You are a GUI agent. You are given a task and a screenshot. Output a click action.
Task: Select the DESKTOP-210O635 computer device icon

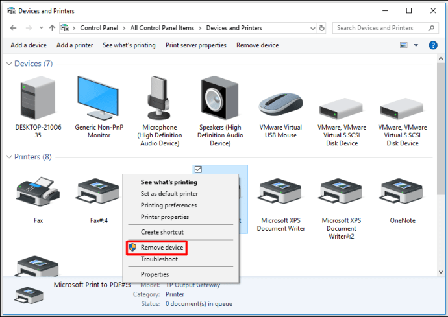pyautogui.click(x=38, y=99)
